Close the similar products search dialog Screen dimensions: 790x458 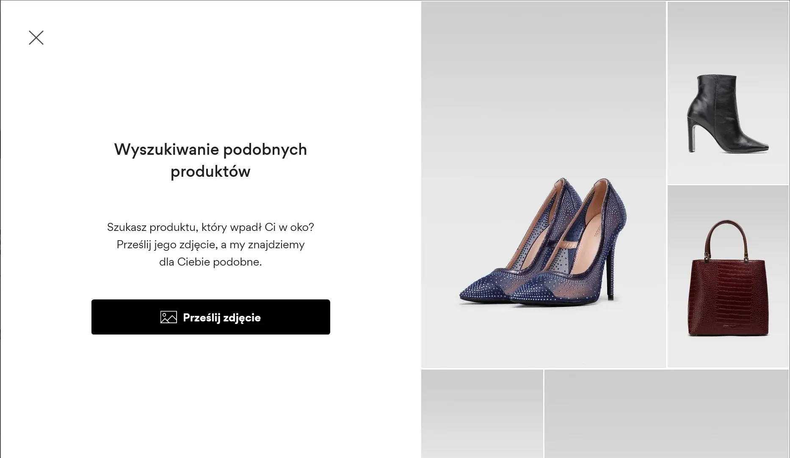36,38
